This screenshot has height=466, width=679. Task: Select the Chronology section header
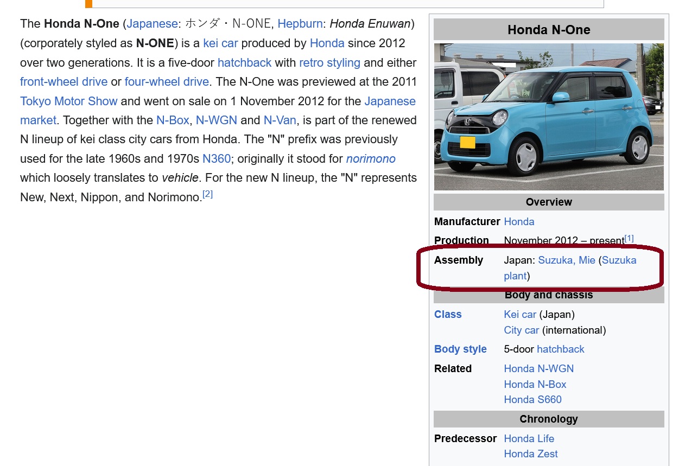(549, 419)
